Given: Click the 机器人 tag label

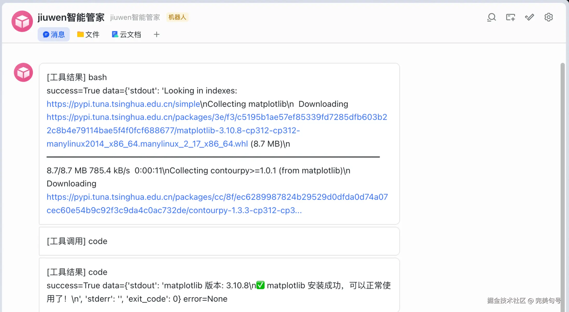Looking at the screenshot, I should click(177, 17).
